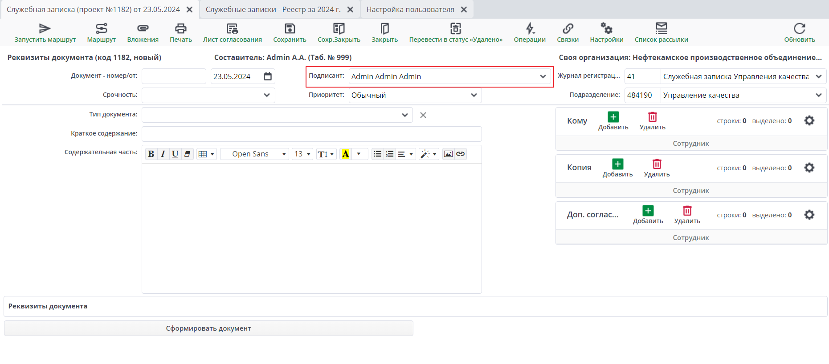Toggle bold formatting in the editor

click(x=151, y=154)
